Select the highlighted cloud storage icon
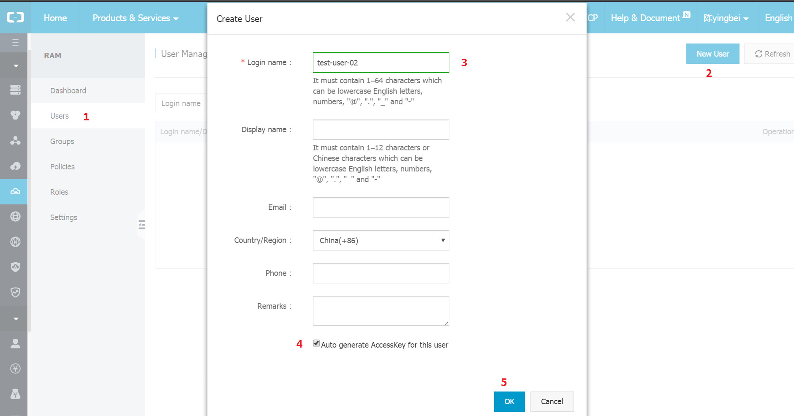This screenshot has height=416, width=794. coord(15,191)
